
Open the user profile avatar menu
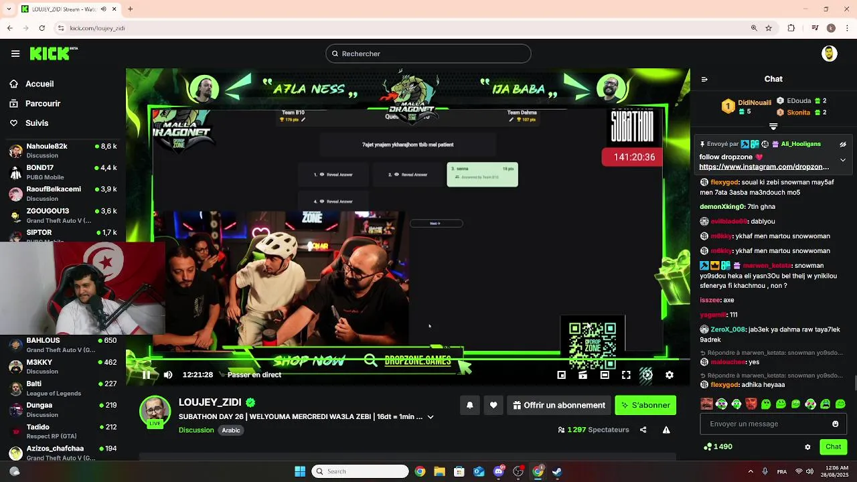829,54
